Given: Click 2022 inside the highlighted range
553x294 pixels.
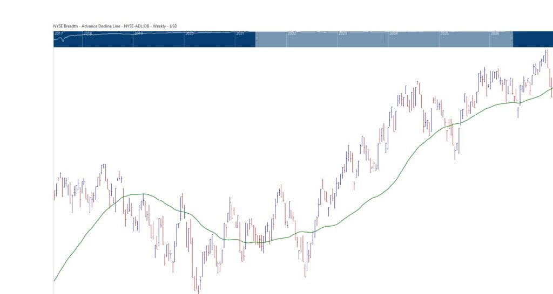Looking at the screenshot, I should [292, 33].
